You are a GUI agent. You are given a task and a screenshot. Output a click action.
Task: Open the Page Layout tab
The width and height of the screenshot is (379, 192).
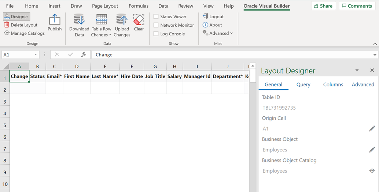(105, 6)
